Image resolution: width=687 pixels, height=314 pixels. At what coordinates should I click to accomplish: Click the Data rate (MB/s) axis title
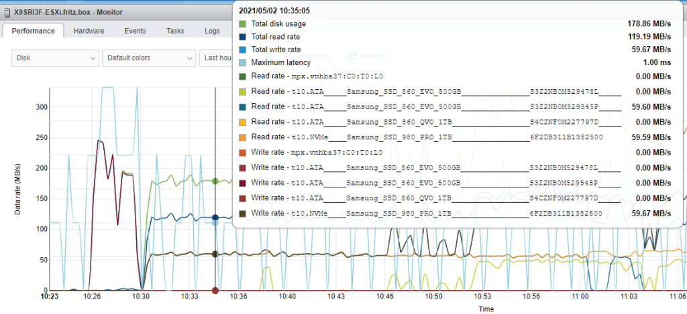[17, 188]
